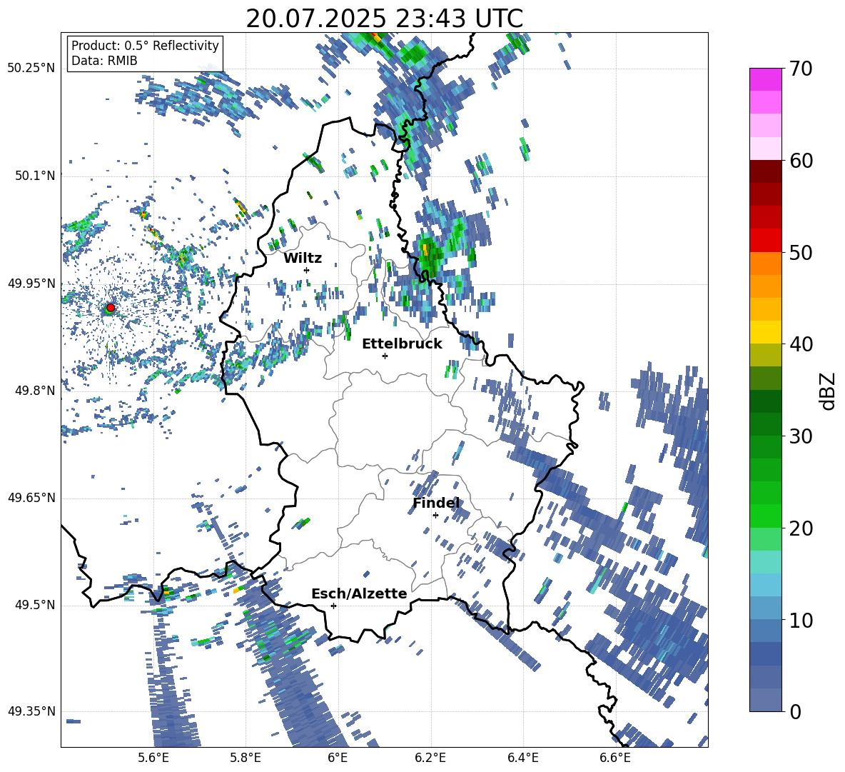Click the dark maroon colorbar segment below 60
Image resolution: width=845 pixels, height=772 pixels.
click(x=765, y=171)
